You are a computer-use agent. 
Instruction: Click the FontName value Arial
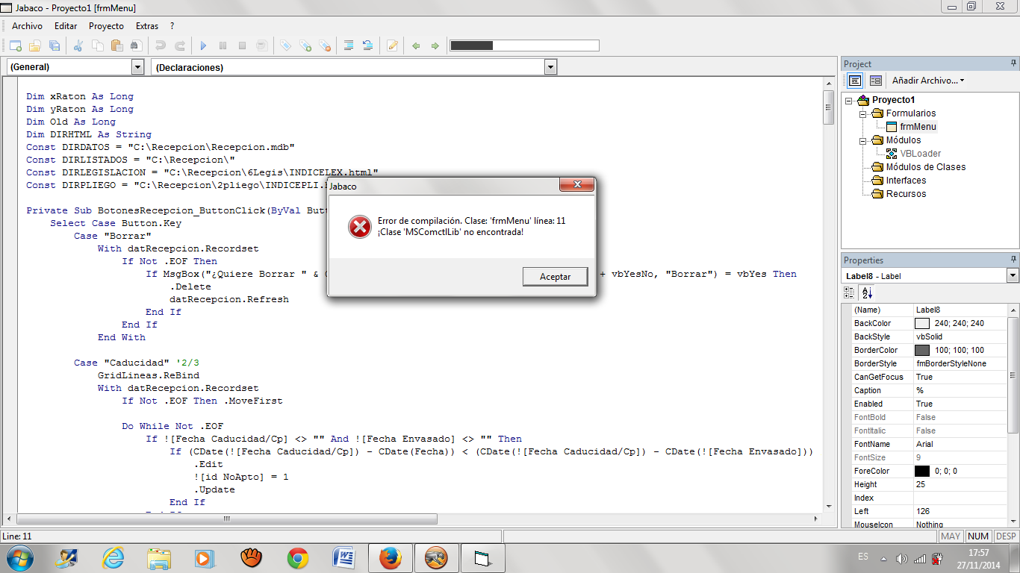click(924, 444)
